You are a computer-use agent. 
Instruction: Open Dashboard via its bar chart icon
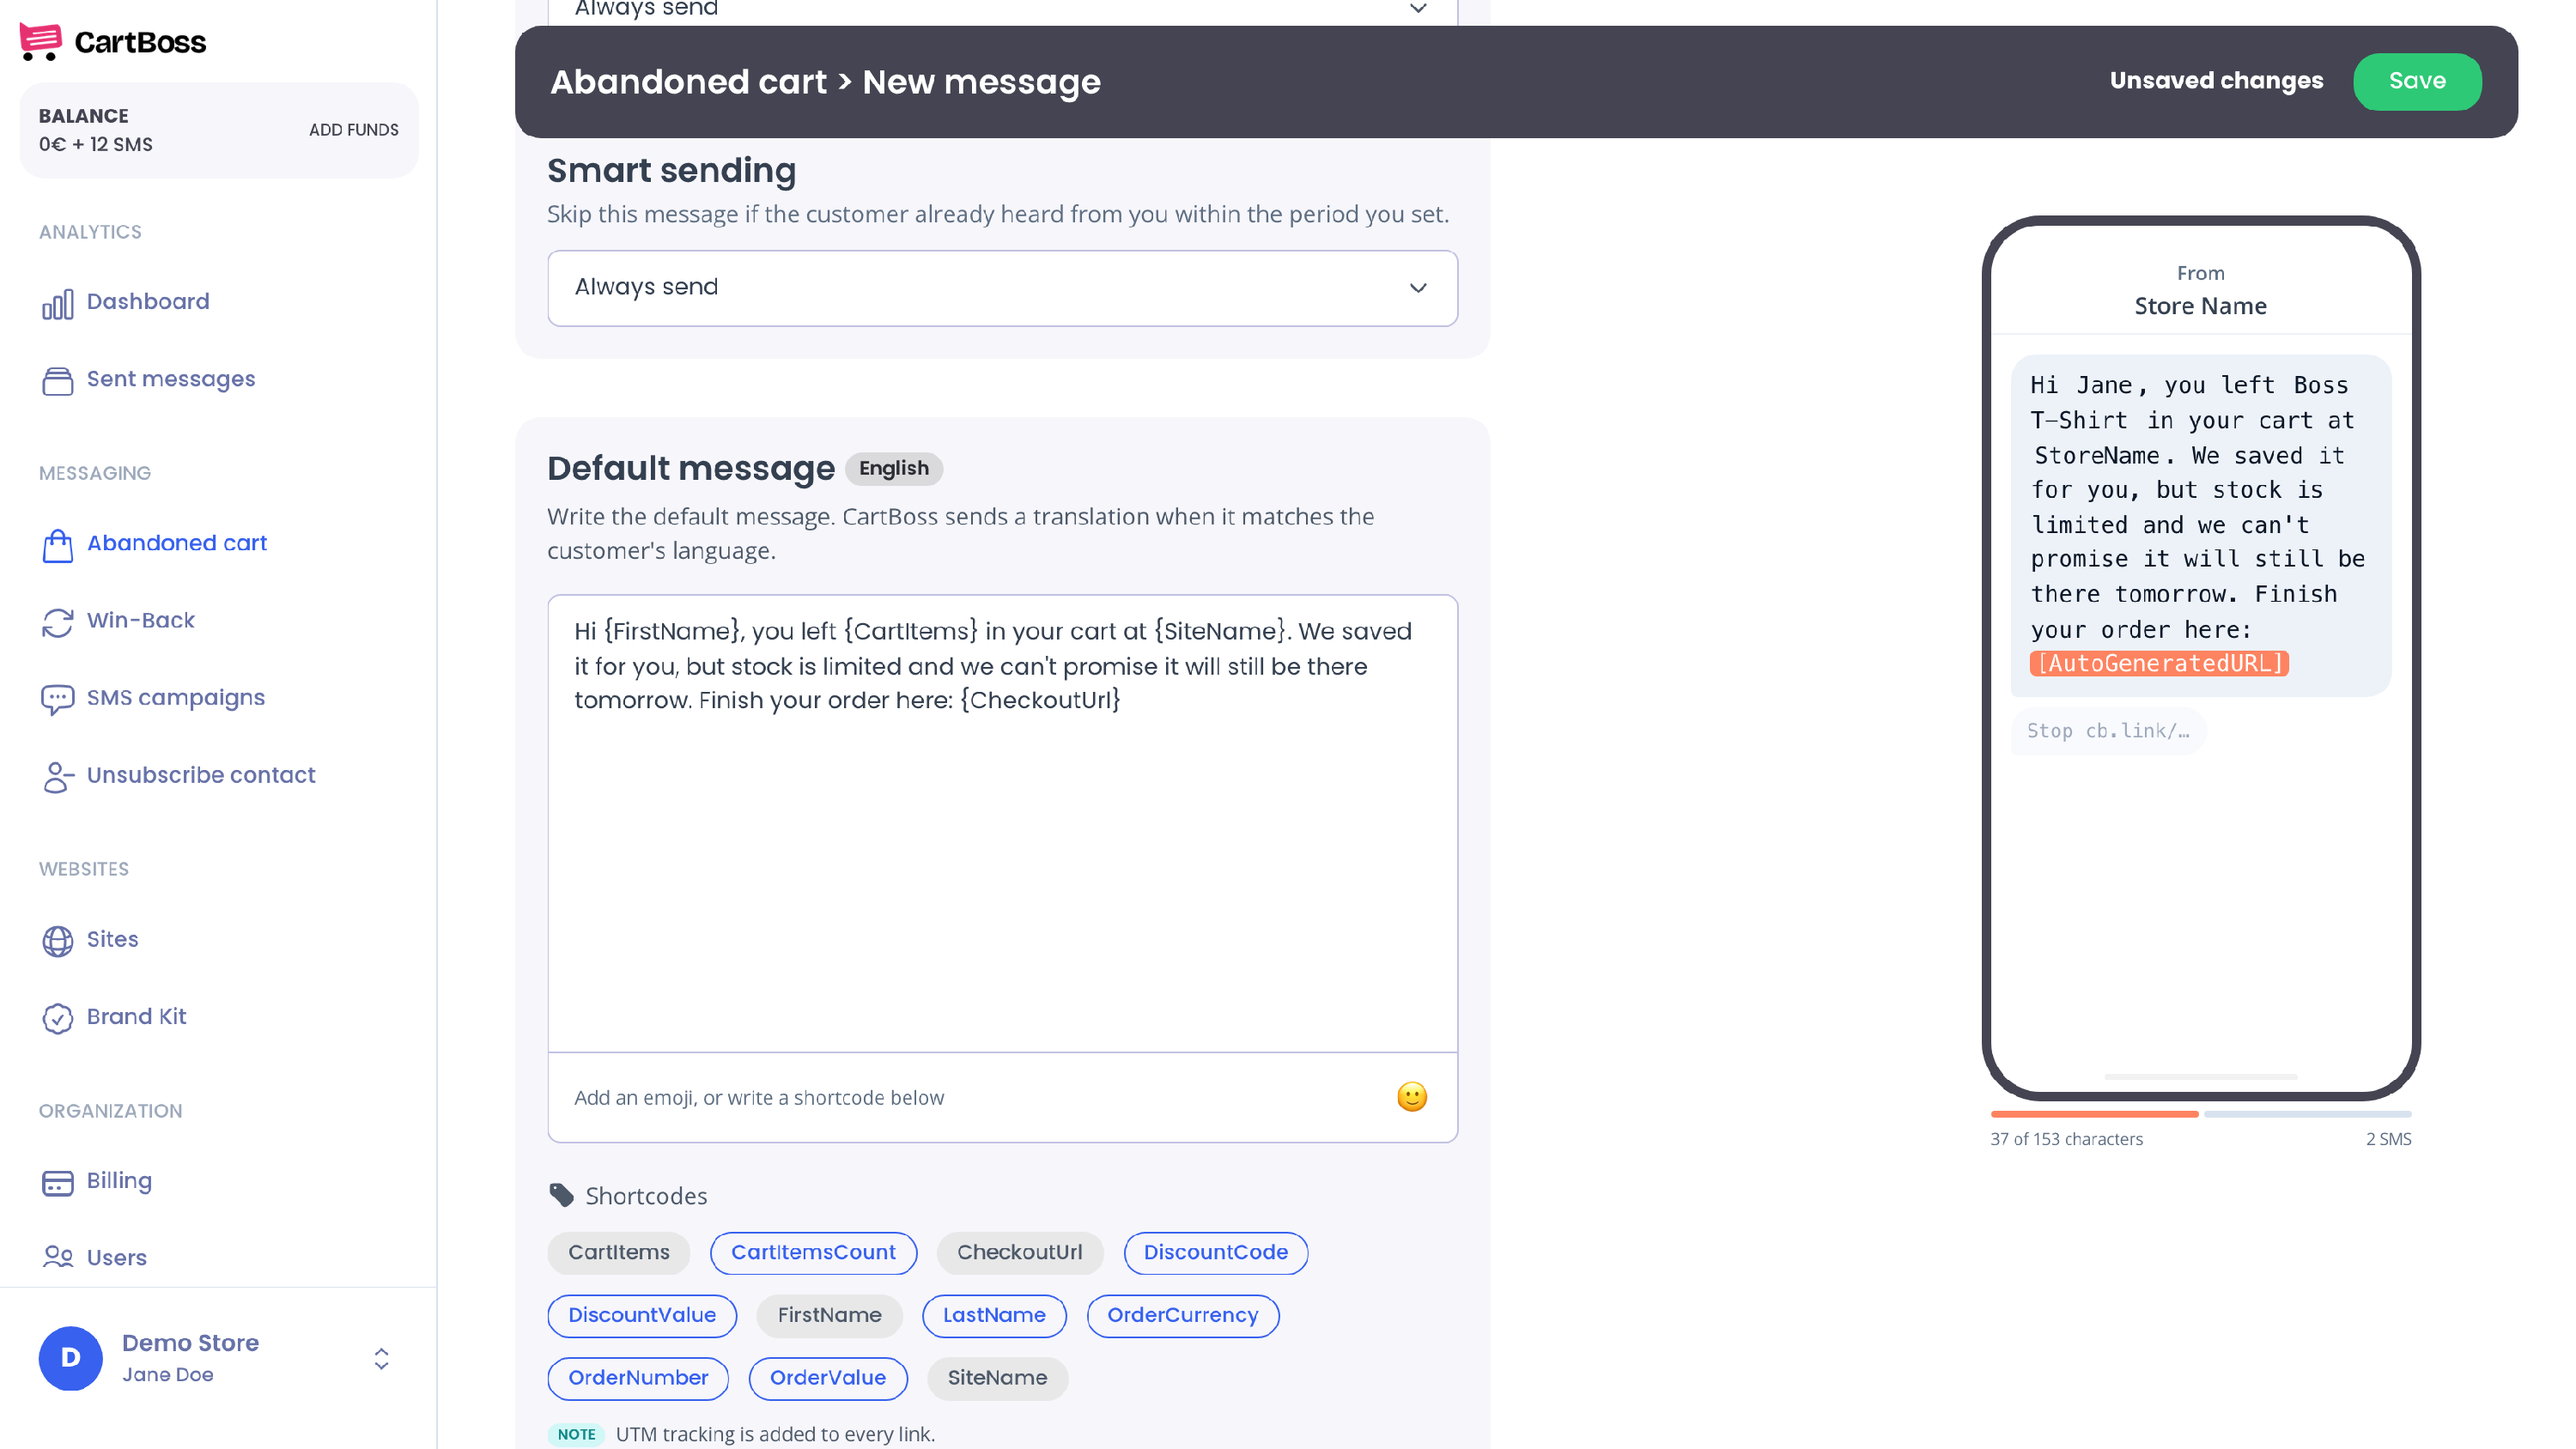(57, 303)
